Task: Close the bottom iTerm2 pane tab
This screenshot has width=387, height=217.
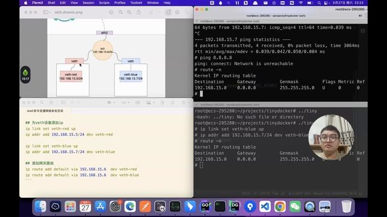Action: [x=197, y=105]
